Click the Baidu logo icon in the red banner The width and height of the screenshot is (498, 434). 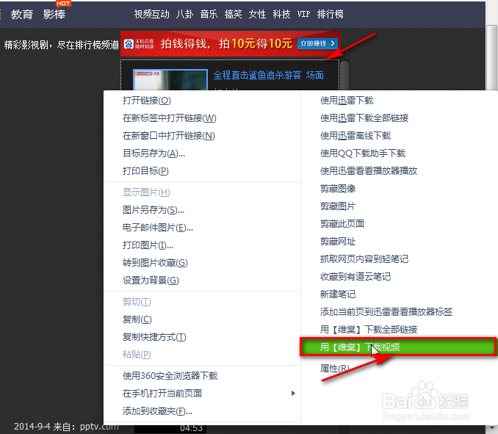pos(129,44)
